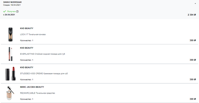Click the green checkmark status icon
This screenshot has height=103, width=199.
click(x=5, y=11)
